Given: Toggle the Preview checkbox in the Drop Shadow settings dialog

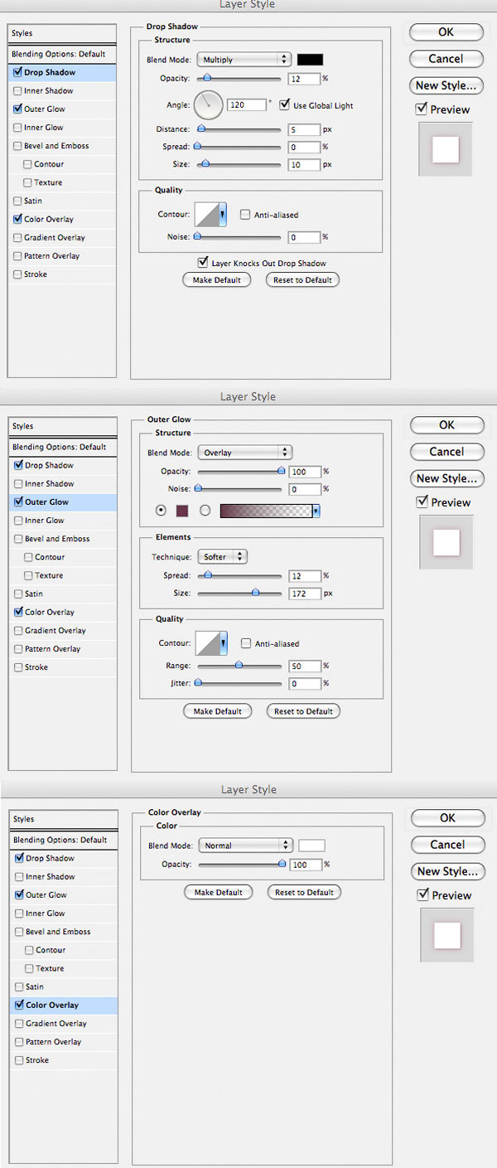Looking at the screenshot, I should [422, 109].
